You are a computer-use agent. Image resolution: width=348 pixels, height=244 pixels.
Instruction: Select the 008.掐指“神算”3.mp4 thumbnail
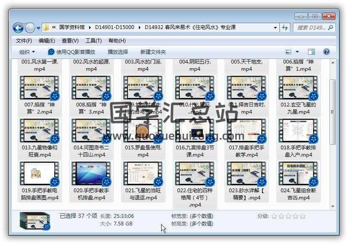coord(91,88)
